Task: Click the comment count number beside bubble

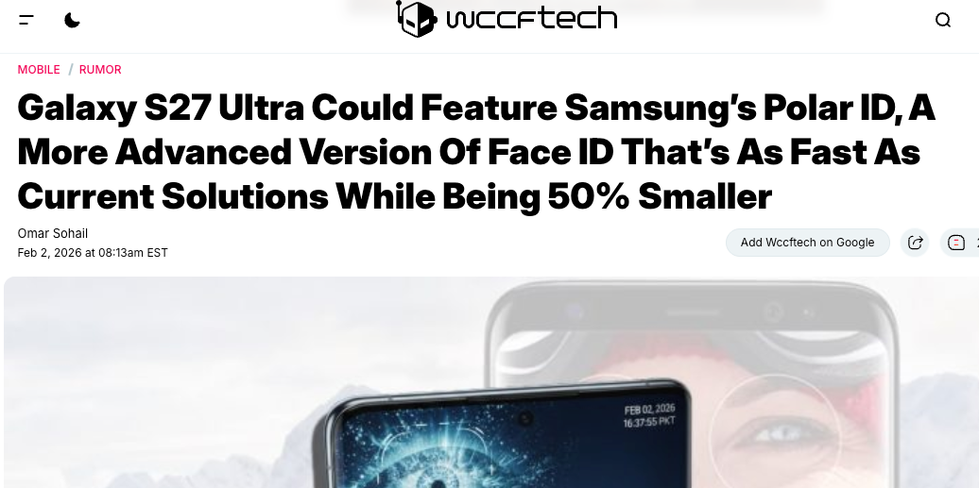Action: point(976,243)
